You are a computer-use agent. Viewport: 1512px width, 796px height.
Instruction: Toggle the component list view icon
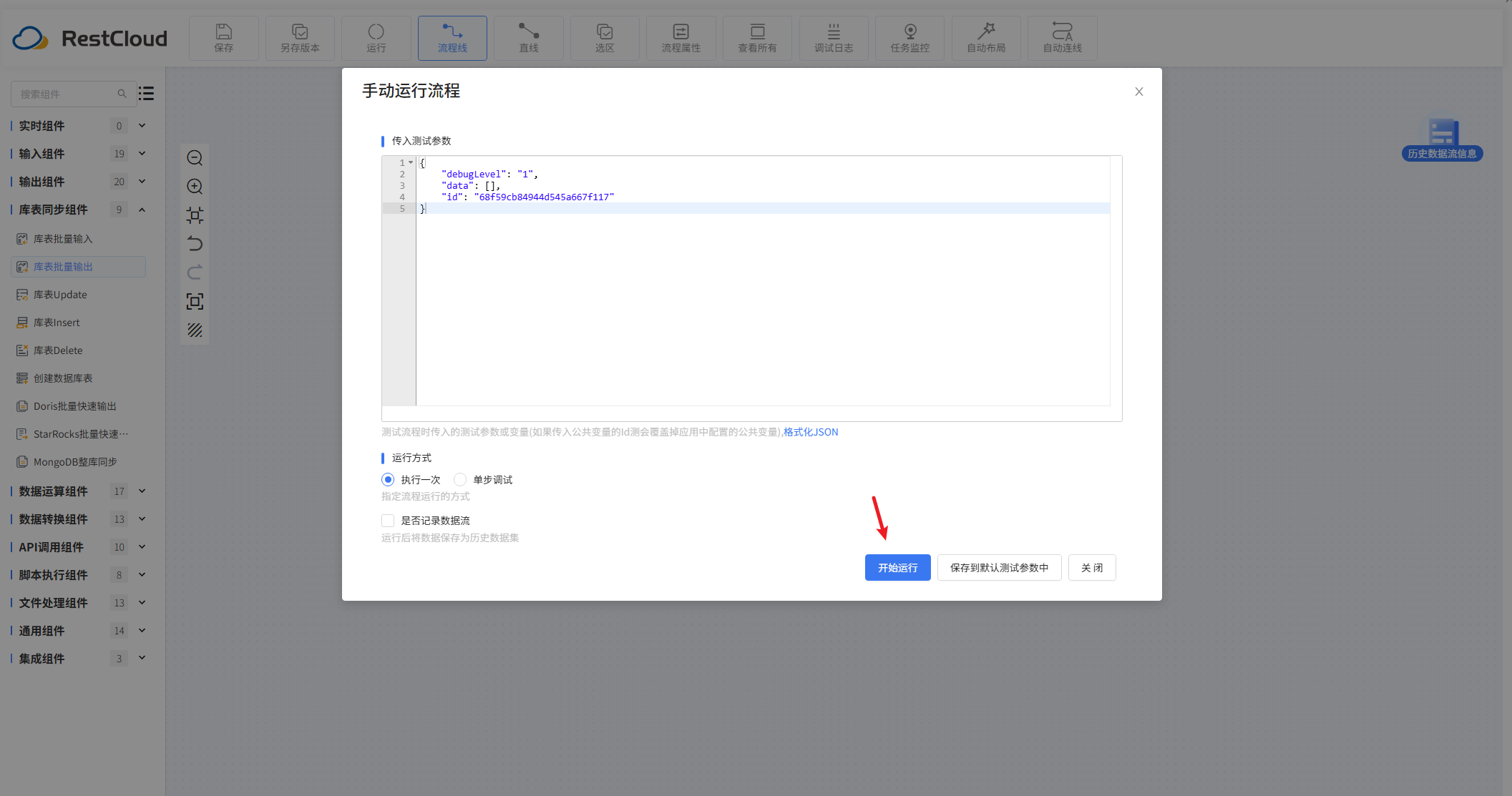click(147, 94)
